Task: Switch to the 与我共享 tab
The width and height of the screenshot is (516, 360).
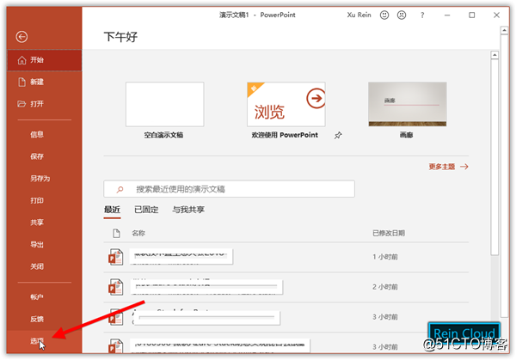Action: pyautogui.click(x=188, y=210)
